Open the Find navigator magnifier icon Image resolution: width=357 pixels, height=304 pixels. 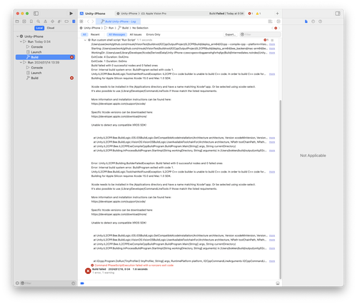click(39, 21)
